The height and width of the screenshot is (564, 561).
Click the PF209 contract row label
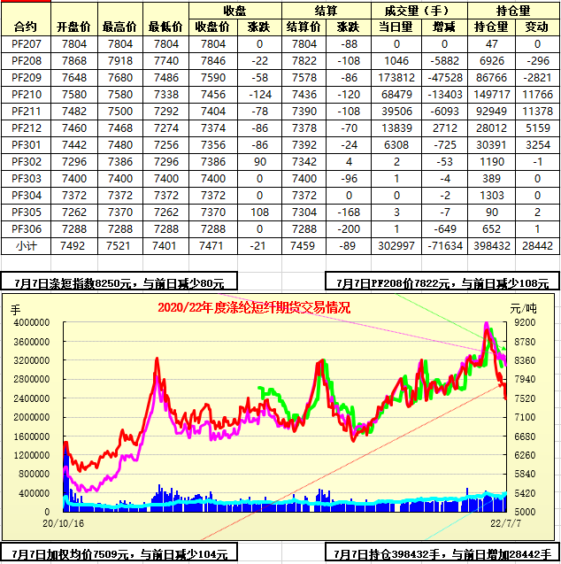[x=27, y=76]
